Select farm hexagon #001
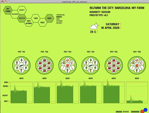The height and width of the screenshot is (113, 149). click(36, 18)
